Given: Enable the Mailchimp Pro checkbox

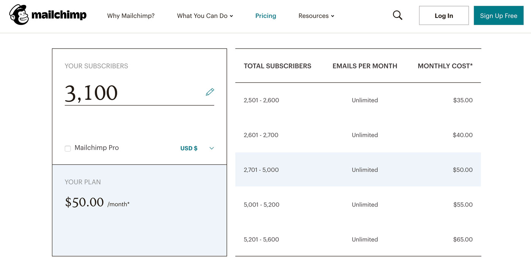Looking at the screenshot, I should point(68,149).
